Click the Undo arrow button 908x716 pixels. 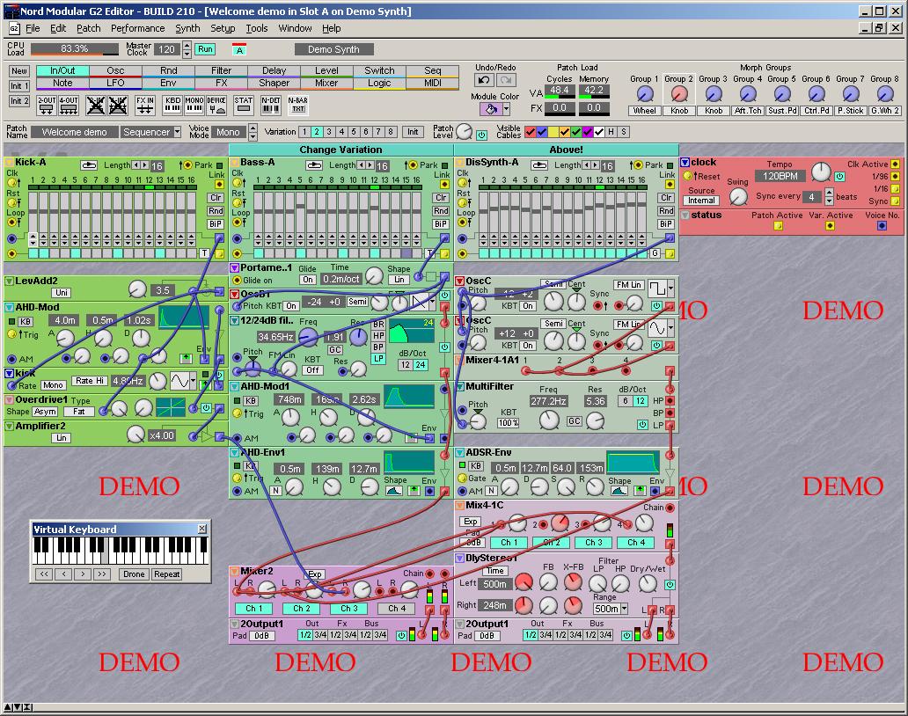[x=484, y=80]
